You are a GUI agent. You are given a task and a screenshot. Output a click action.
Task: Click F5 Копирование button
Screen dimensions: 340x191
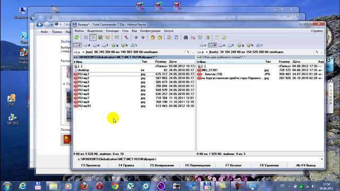(162, 166)
